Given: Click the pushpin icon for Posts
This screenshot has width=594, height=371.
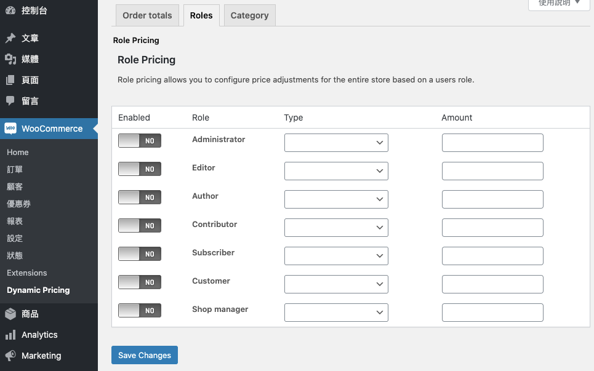Looking at the screenshot, I should [x=10, y=38].
